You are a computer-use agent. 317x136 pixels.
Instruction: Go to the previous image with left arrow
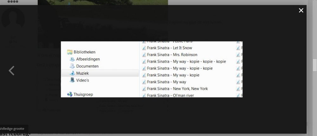click(12, 70)
